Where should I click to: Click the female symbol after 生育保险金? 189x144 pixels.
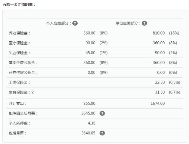click(33, 92)
